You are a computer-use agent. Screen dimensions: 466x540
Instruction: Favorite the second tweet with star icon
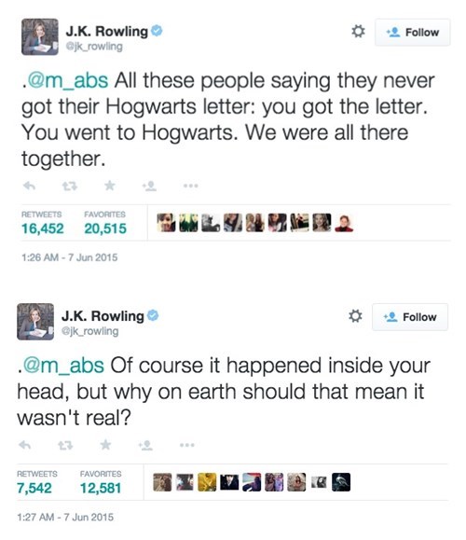tap(105, 445)
